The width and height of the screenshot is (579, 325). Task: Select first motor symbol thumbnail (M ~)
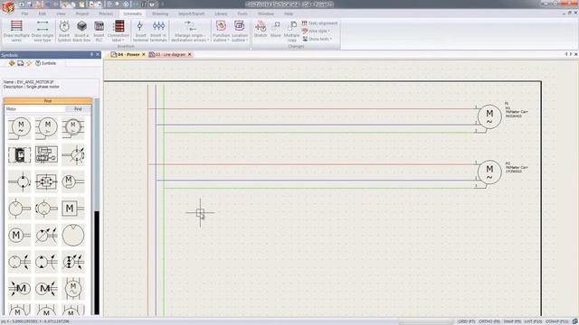(x=20, y=128)
